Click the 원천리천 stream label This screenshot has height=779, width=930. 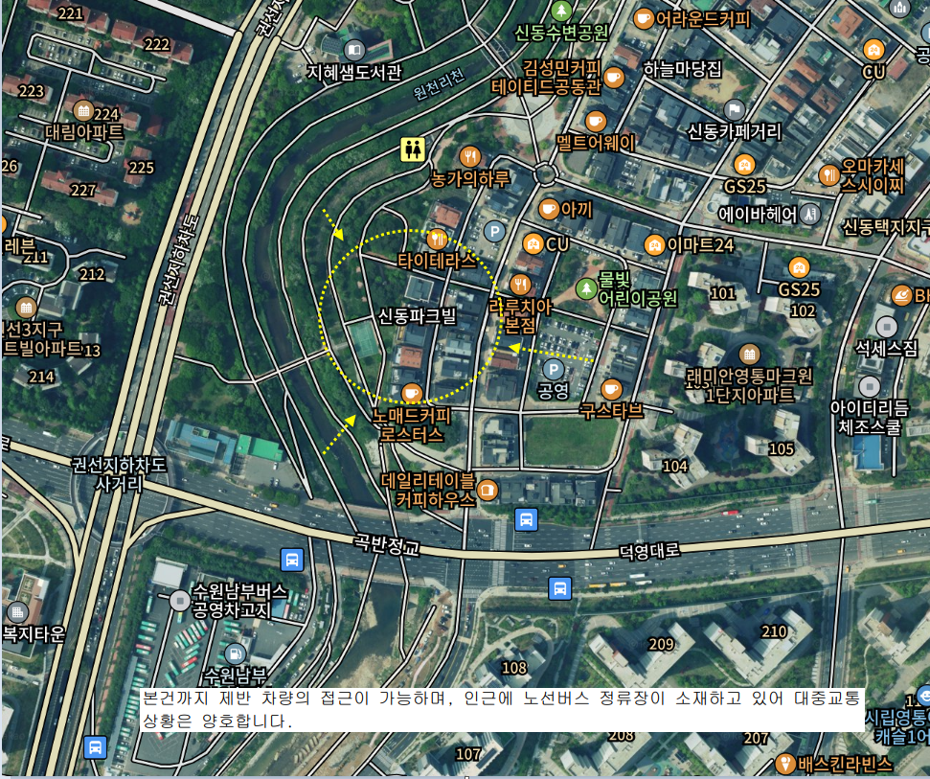pyautogui.click(x=440, y=85)
